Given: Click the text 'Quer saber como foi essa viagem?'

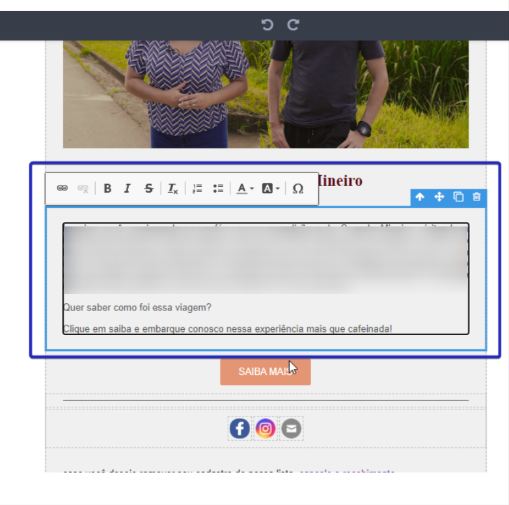Looking at the screenshot, I should click(x=137, y=308).
